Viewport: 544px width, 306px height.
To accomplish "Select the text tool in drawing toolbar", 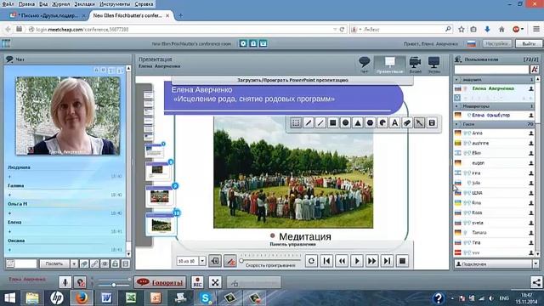I will point(394,122).
